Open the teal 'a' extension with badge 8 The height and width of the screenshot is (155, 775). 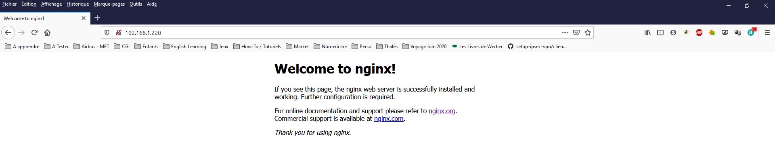pyautogui.click(x=751, y=32)
